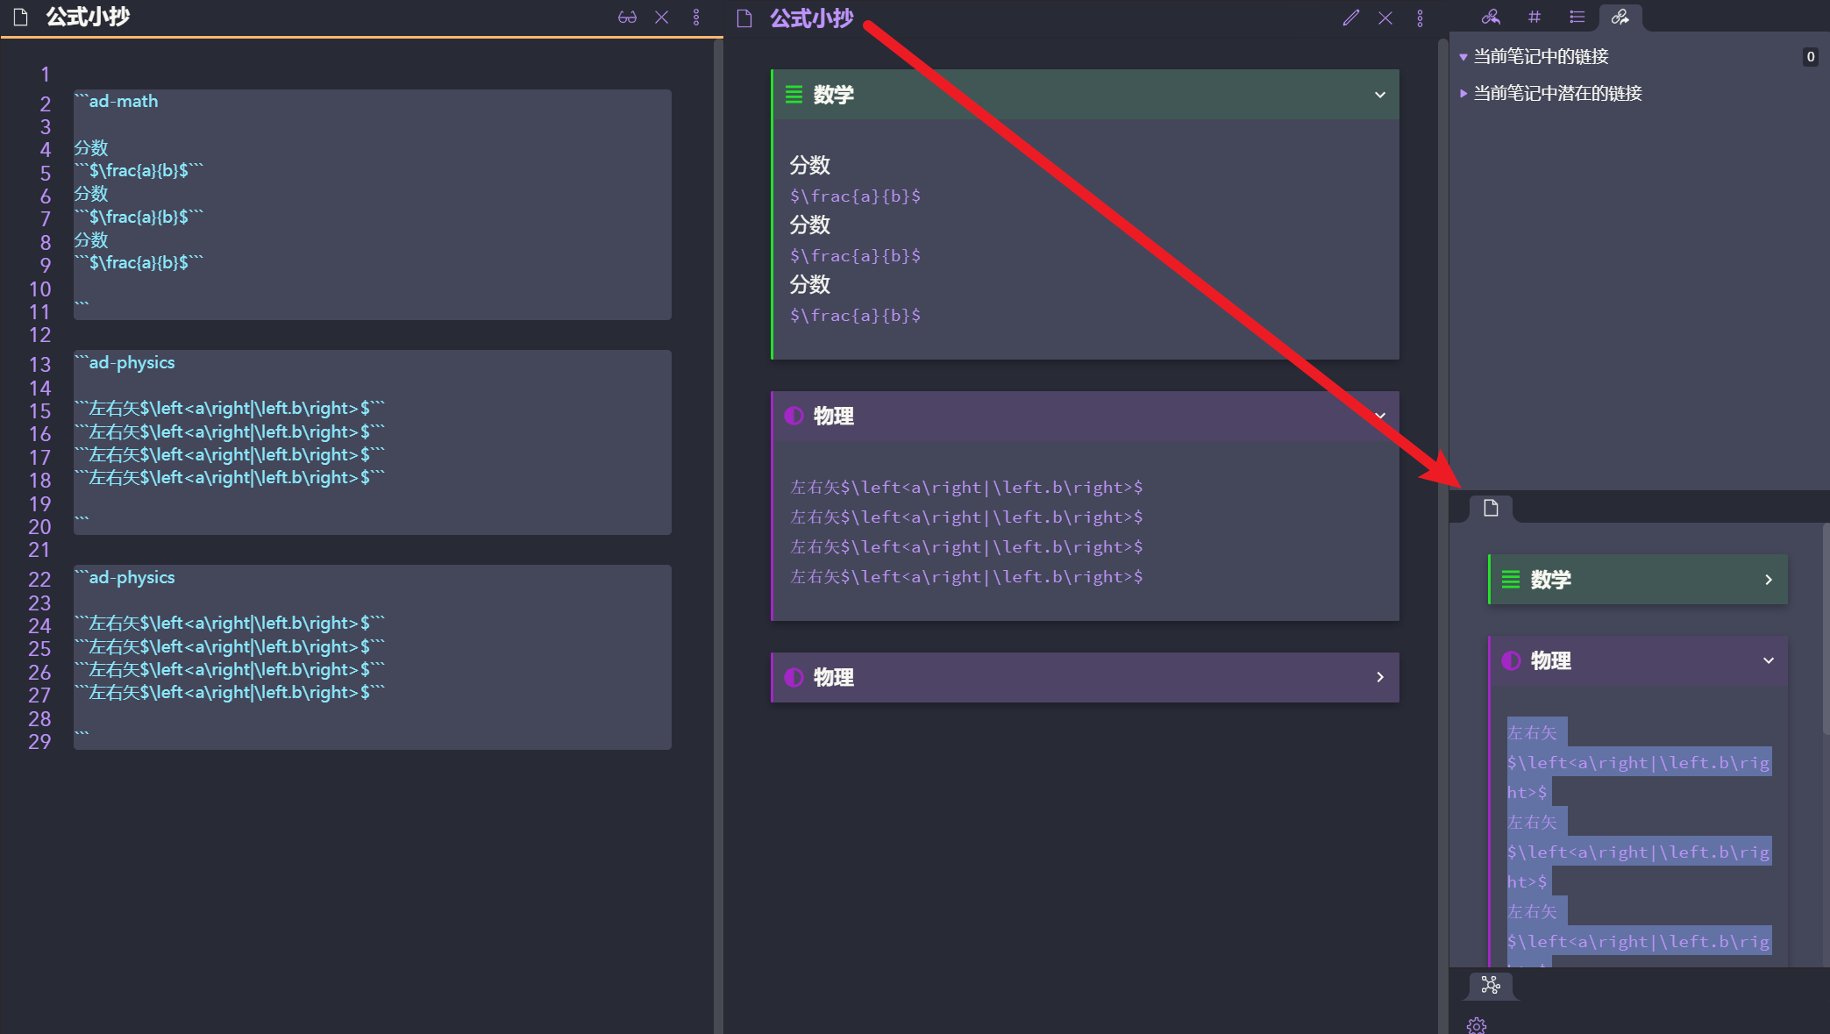The width and height of the screenshot is (1830, 1034).
Task: Open more options menu in middle preview pane
Action: [1420, 18]
